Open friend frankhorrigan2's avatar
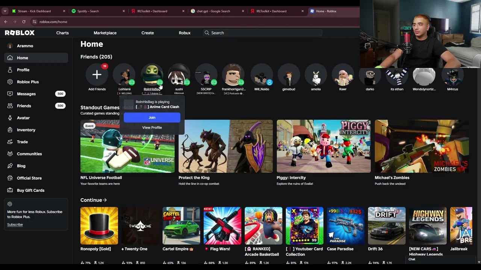This screenshot has width=481, height=270. [x=233, y=75]
